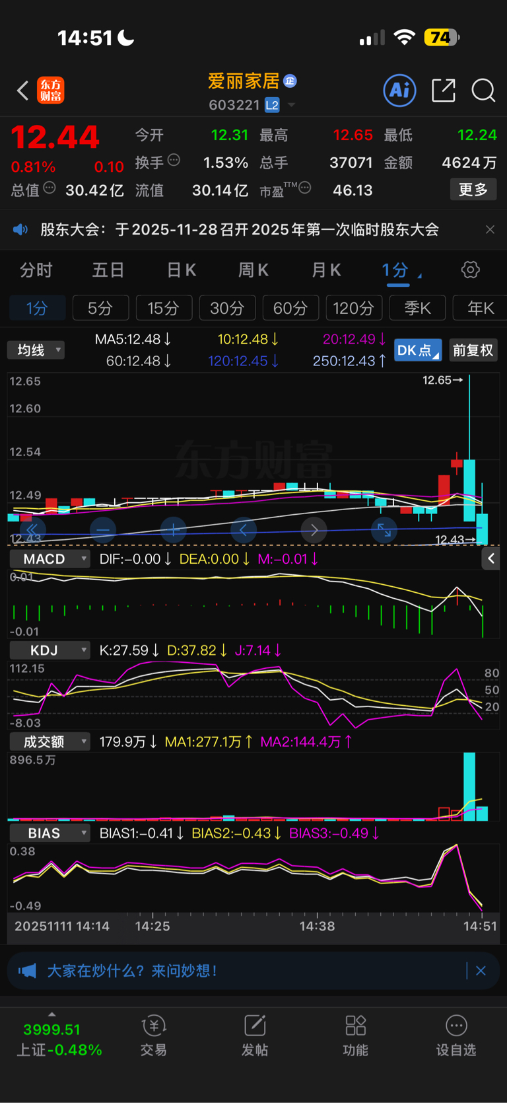Switch to the 月K tab
The width and height of the screenshot is (507, 1103).
[326, 270]
